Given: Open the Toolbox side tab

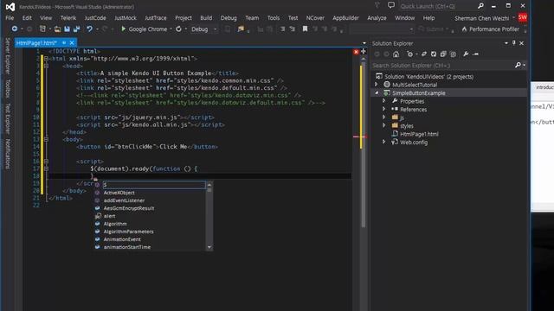Looking at the screenshot, I should (x=8, y=88).
